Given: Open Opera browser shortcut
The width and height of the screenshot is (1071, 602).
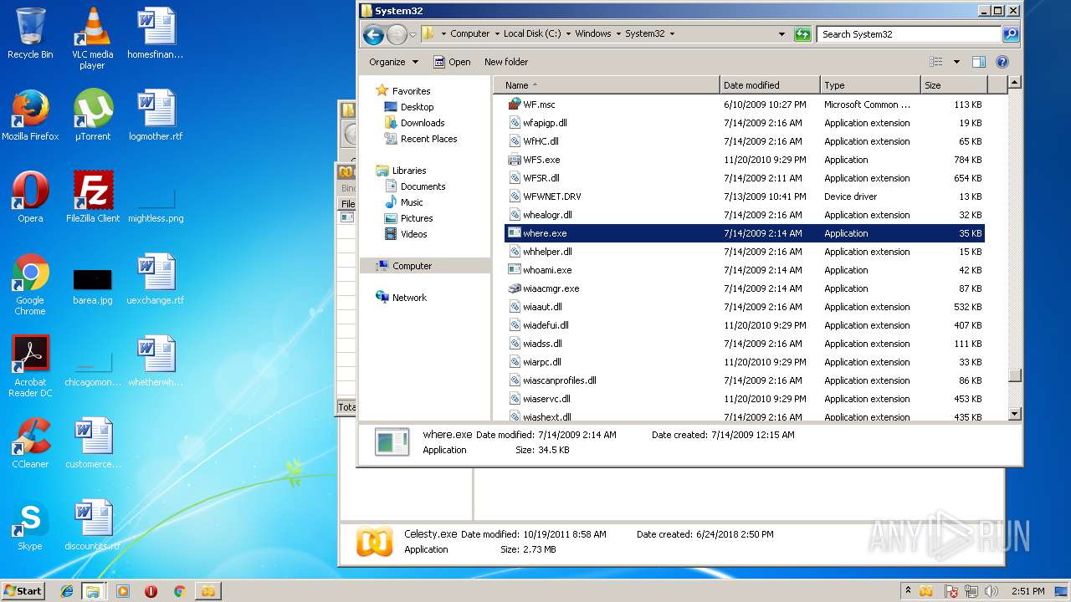Looking at the screenshot, I should click(x=30, y=197).
